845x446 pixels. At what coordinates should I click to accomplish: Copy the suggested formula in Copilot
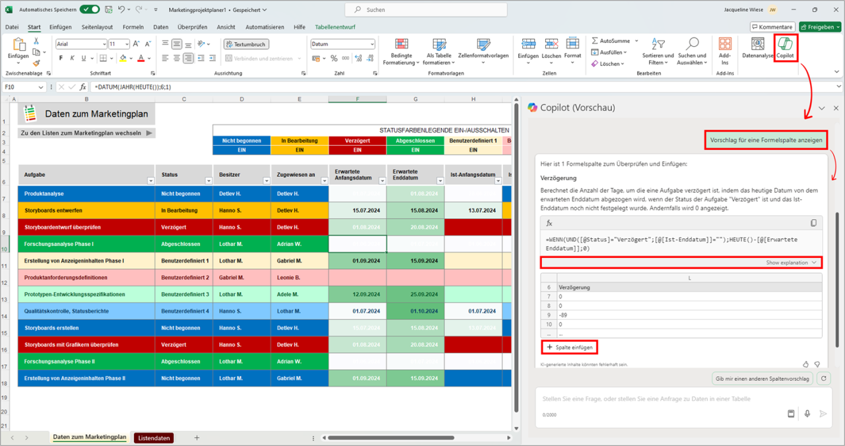tap(814, 224)
